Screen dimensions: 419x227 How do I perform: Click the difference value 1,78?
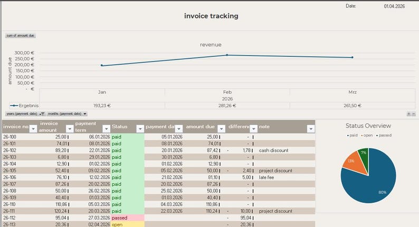(246, 151)
